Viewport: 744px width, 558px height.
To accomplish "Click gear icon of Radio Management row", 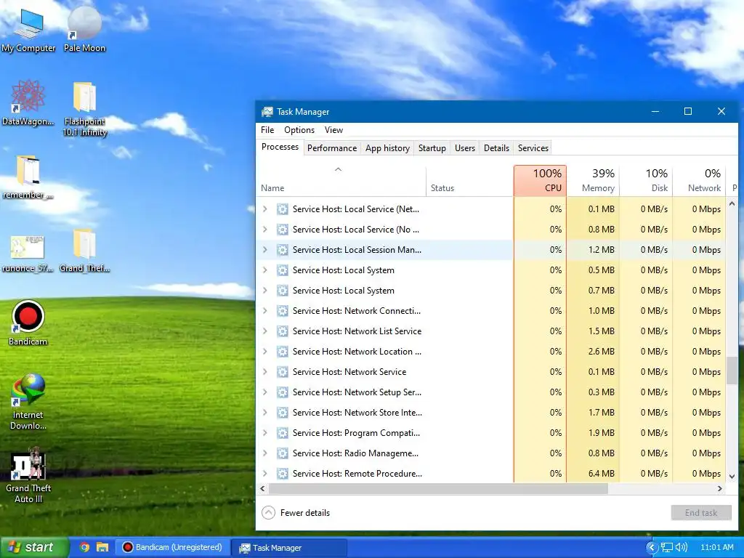I will click(283, 453).
